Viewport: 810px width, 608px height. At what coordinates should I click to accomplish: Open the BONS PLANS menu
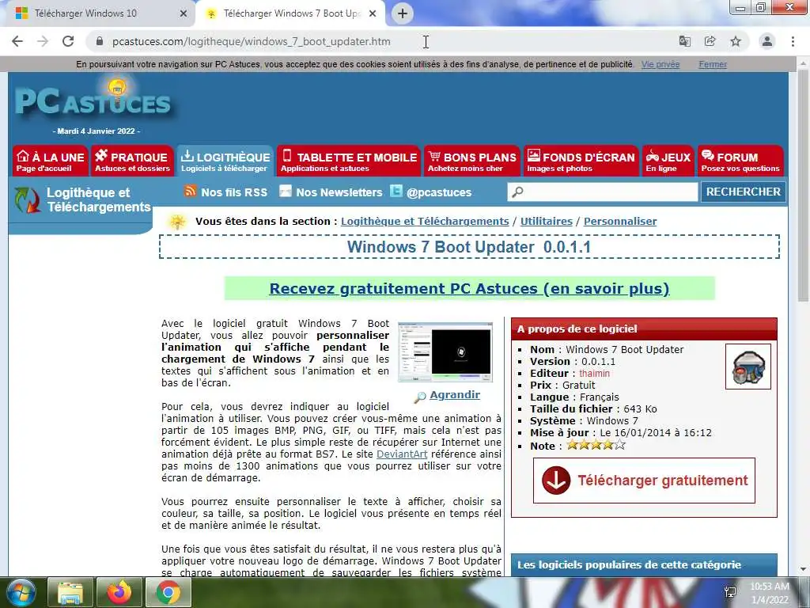coord(472,161)
